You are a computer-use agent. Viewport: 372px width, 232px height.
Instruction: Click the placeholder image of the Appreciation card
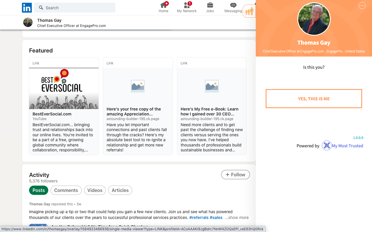click(x=138, y=86)
